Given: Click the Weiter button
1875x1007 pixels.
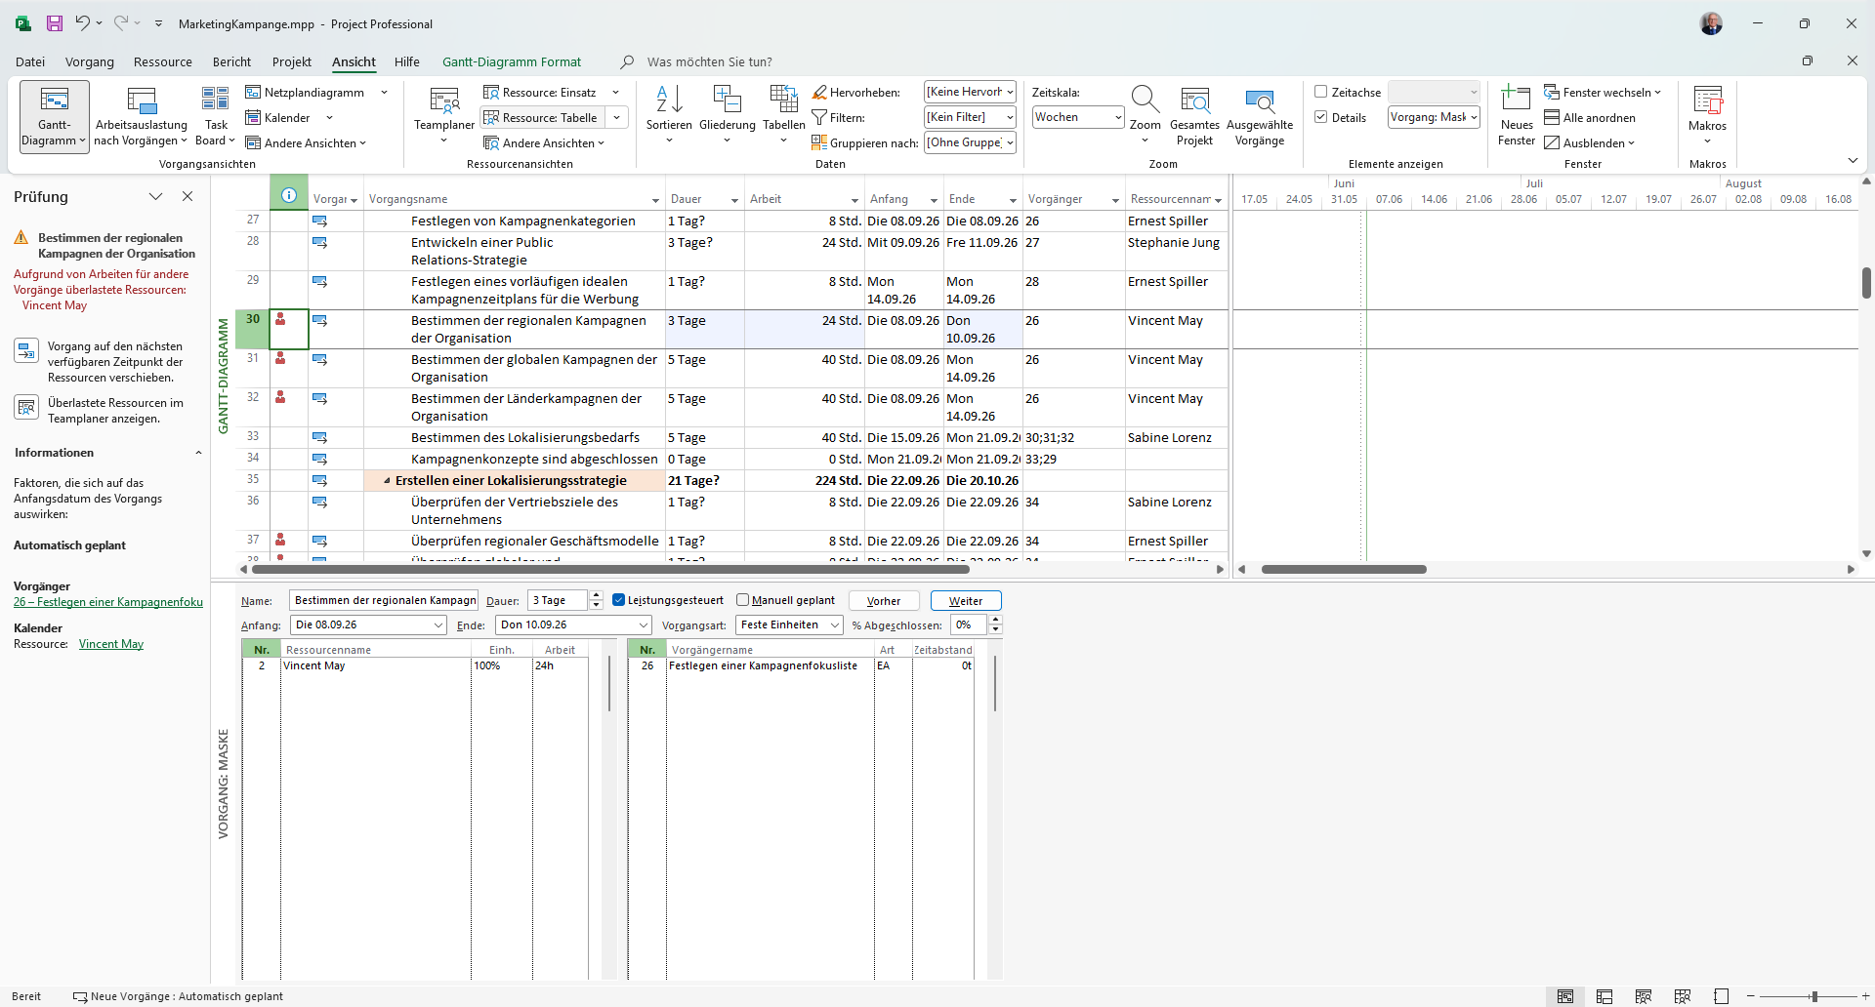Looking at the screenshot, I should coord(966,601).
